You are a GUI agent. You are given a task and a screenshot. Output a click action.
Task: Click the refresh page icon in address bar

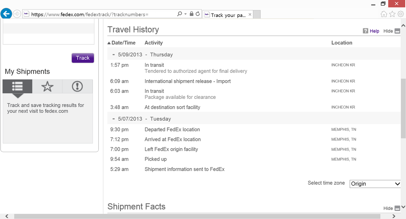click(x=198, y=14)
